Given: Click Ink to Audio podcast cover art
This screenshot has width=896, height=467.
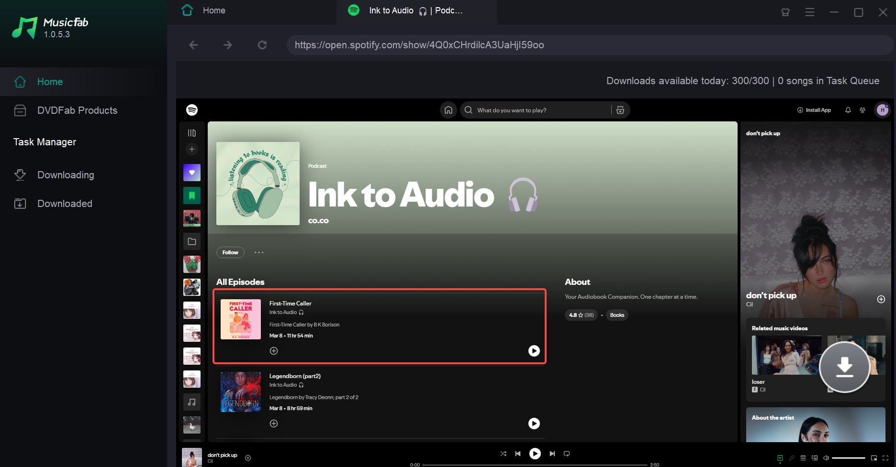Looking at the screenshot, I should tap(258, 184).
